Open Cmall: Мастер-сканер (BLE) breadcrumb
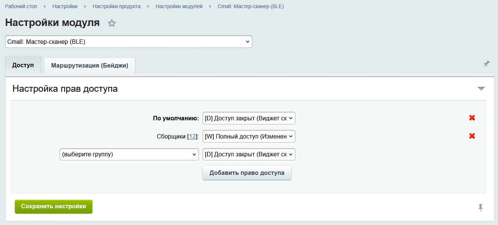498x225 pixels. 251,6
